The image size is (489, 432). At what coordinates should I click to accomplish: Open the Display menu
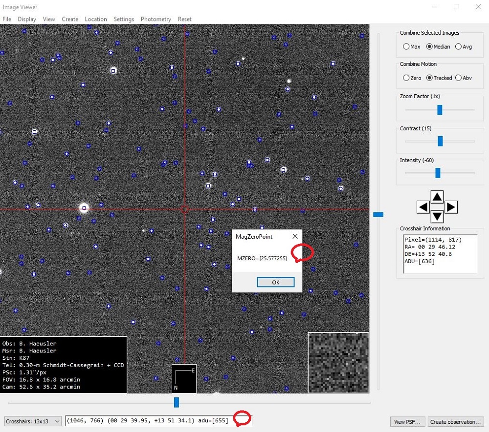pyautogui.click(x=27, y=19)
